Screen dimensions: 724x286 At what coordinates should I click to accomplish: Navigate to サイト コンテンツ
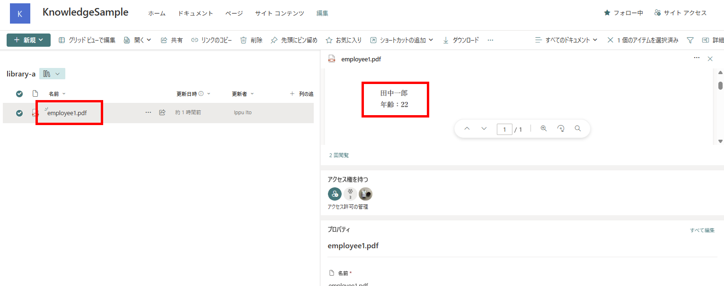pyautogui.click(x=279, y=13)
